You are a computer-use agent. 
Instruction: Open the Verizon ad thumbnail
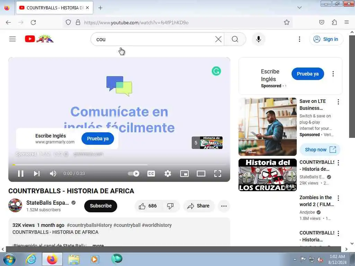coord(267,127)
